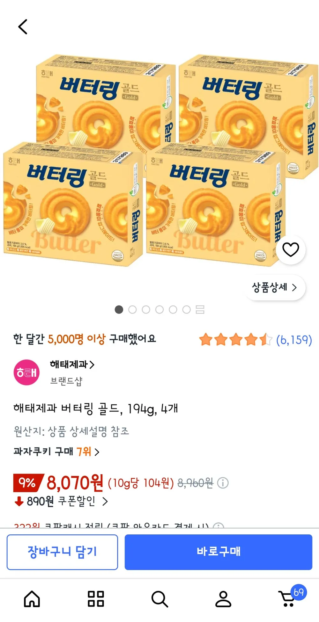The image size is (319, 622).
Task: Open the image list icon after dots
Action: tap(200, 309)
